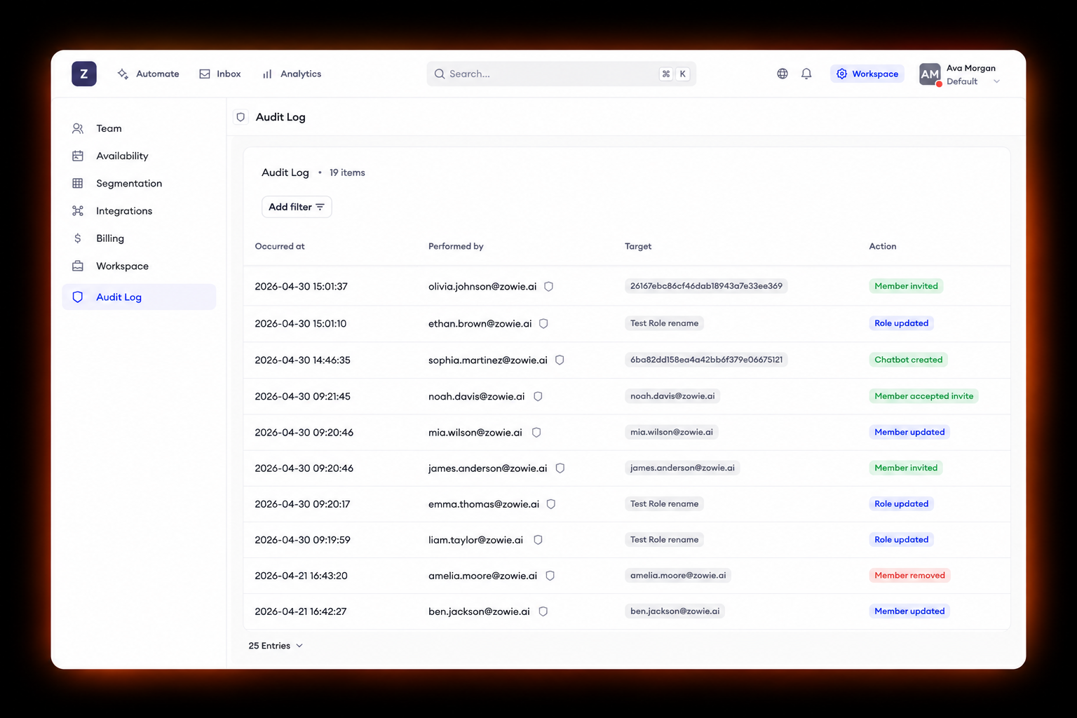The width and height of the screenshot is (1077, 718).
Task: Open the Automate section
Action: pos(148,74)
